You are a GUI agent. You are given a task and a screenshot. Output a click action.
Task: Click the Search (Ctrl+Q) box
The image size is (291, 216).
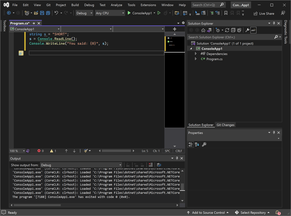point(208,5)
